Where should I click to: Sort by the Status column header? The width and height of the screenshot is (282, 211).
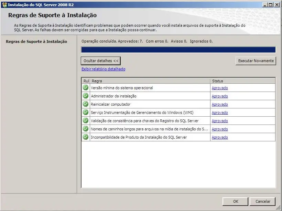click(242, 81)
